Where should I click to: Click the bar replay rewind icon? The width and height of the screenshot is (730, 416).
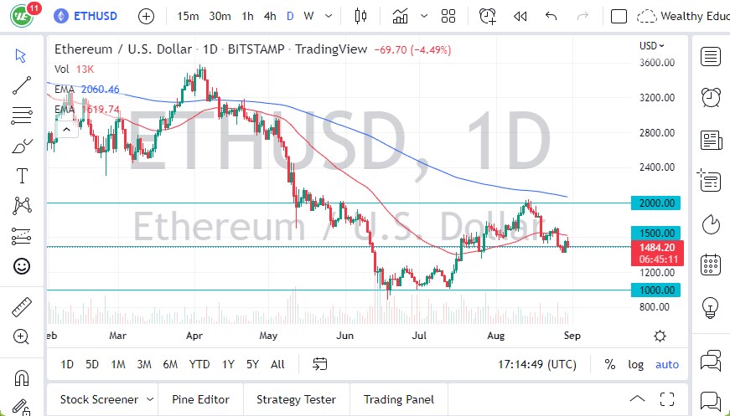pyautogui.click(x=520, y=16)
